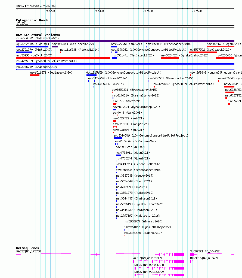Click the nsv6144510 (ByrskaBishop2022) label
This screenshot has height=278, width=242.
point(136,95)
